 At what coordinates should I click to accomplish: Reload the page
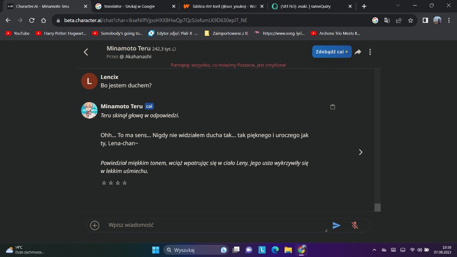coord(31,20)
